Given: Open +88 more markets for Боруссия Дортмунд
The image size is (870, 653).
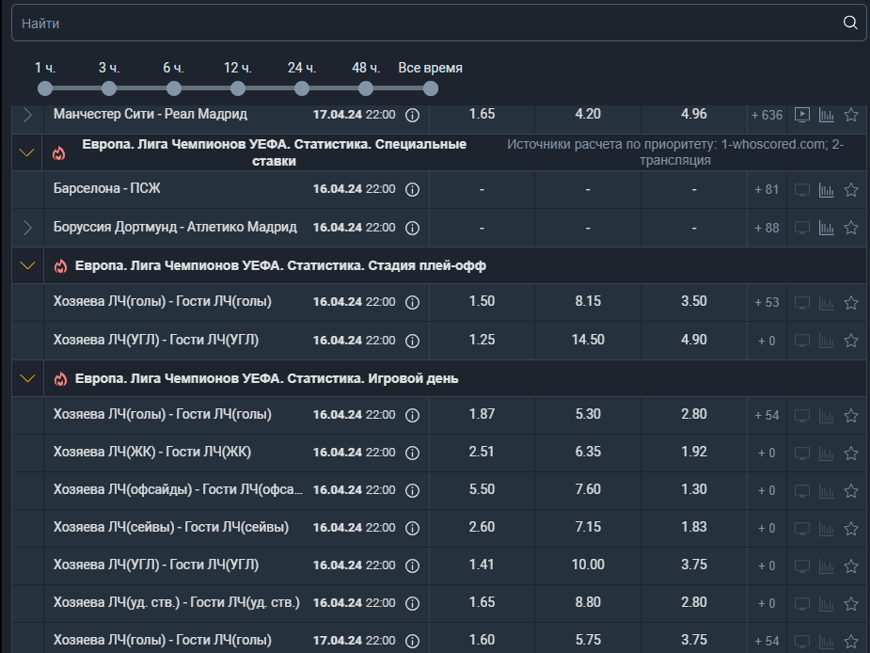Looking at the screenshot, I should point(767,228).
